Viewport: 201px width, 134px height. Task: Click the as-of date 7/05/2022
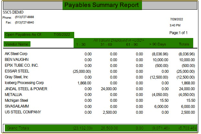(62, 35)
